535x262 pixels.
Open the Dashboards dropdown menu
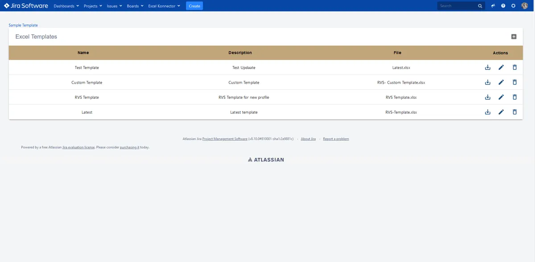66,6
